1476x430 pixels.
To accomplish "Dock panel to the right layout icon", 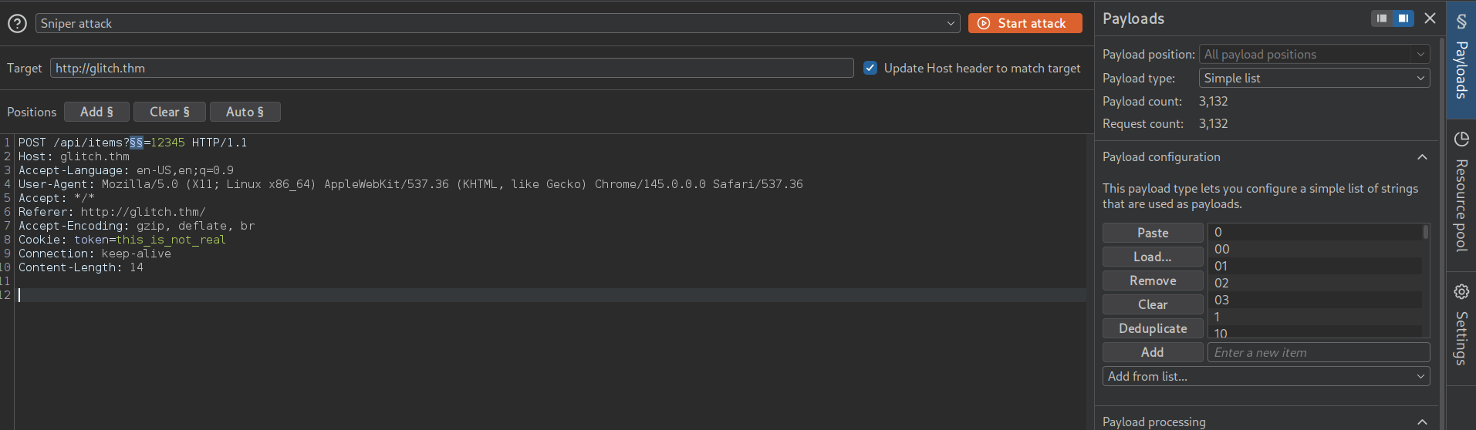I will (1403, 18).
